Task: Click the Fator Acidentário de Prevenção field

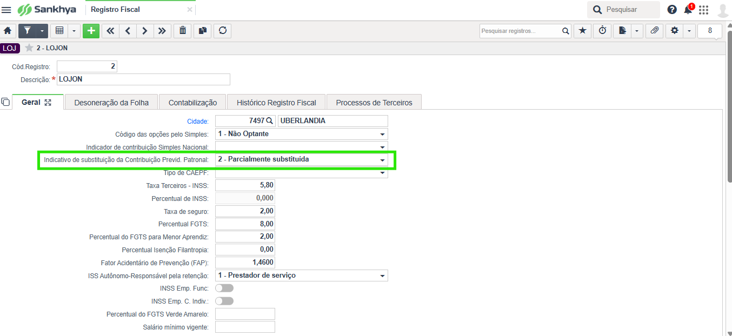Action: [x=245, y=263]
